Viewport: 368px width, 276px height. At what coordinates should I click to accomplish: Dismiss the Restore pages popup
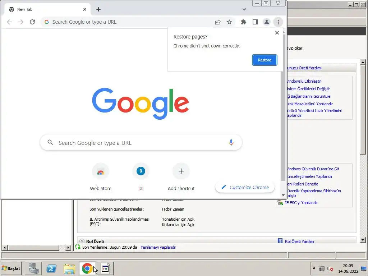(x=277, y=33)
